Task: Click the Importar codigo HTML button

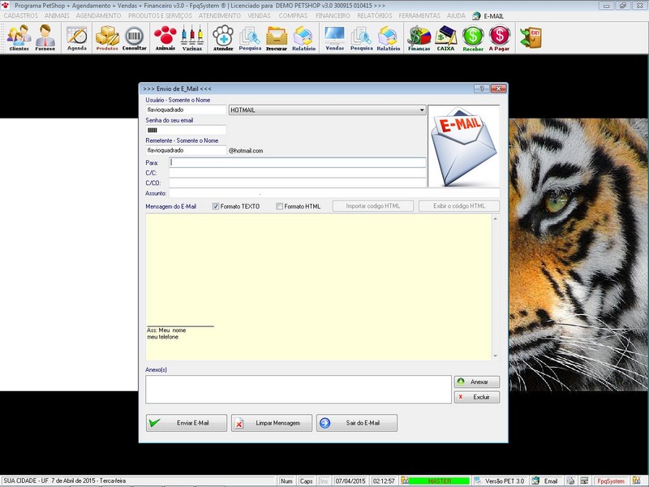Action: click(373, 206)
